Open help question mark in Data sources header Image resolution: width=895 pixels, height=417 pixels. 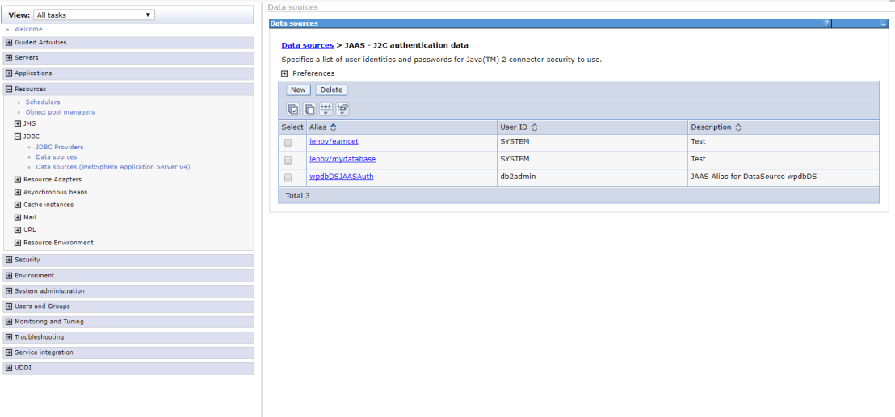[826, 23]
